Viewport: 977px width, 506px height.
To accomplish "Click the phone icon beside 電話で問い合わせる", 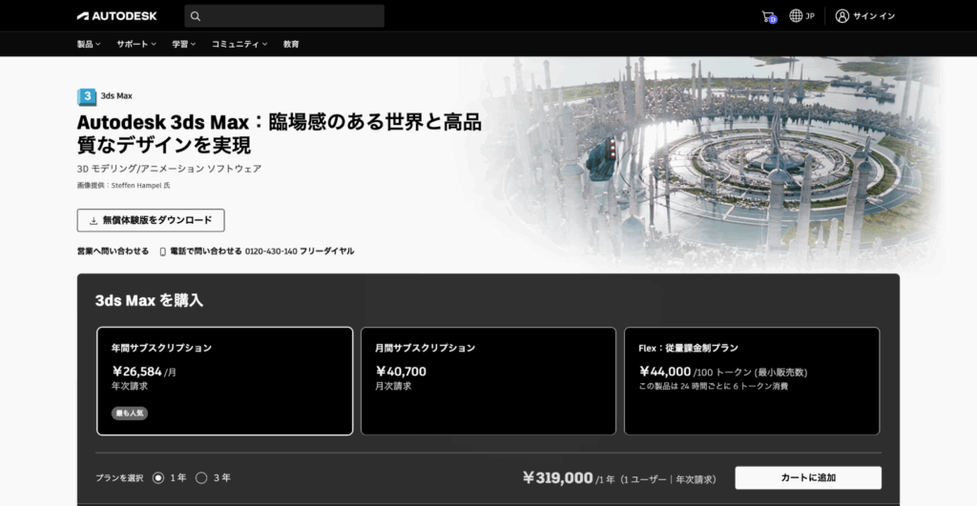I will 162,252.
